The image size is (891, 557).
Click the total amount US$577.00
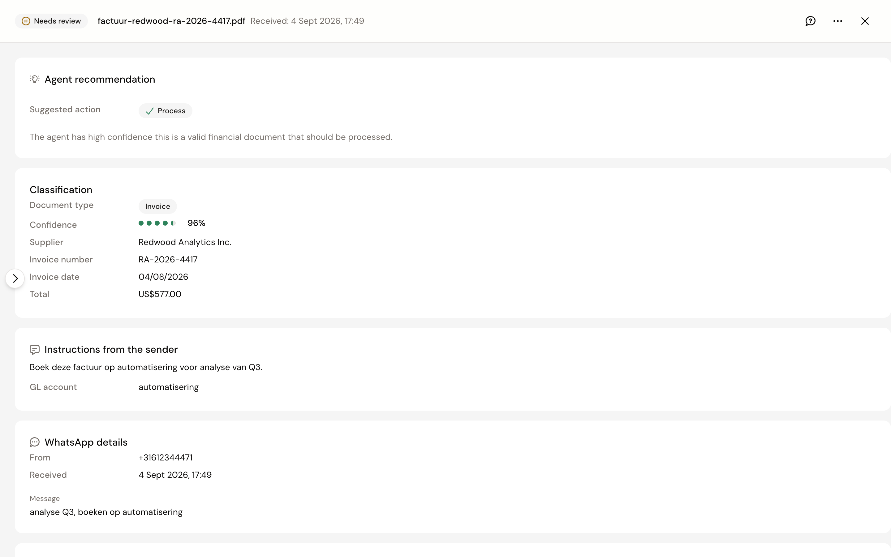click(x=160, y=294)
